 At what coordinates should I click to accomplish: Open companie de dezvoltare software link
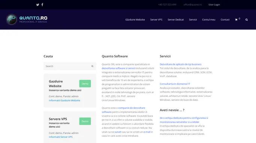(x=132, y=108)
